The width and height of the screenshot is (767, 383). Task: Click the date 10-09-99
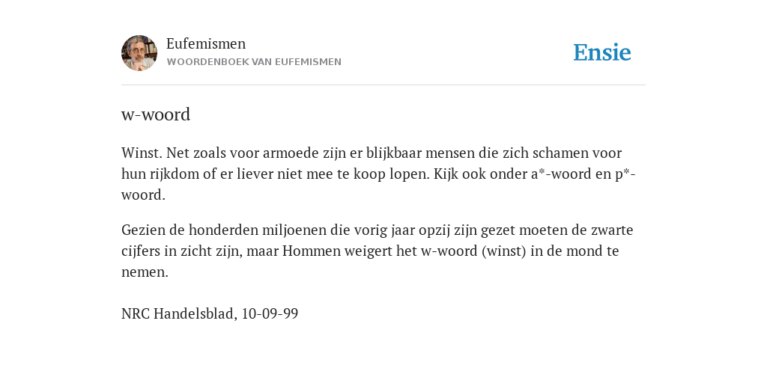coord(270,313)
